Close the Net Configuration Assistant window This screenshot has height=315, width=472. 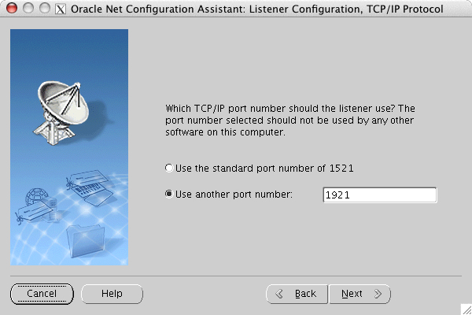[x=11, y=9]
